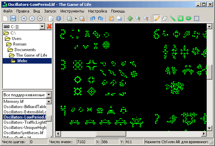Open the Все поддерживаемые file filter dropdown
This screenshot has width=215, height=146.
tap(49, 95)
